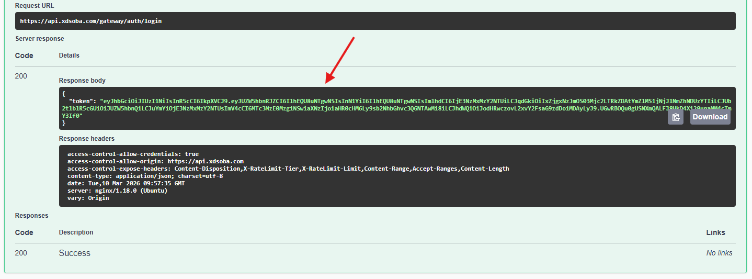The height and width of the screenshot is (279, 752).
Task: Click the Response body label
Action: (82, 81)
